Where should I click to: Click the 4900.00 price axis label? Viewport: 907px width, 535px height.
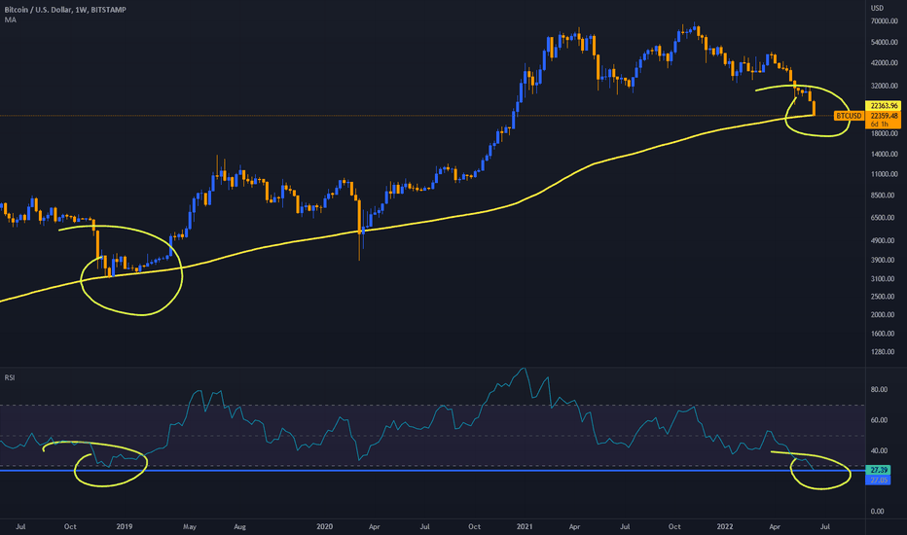(883, 240)
